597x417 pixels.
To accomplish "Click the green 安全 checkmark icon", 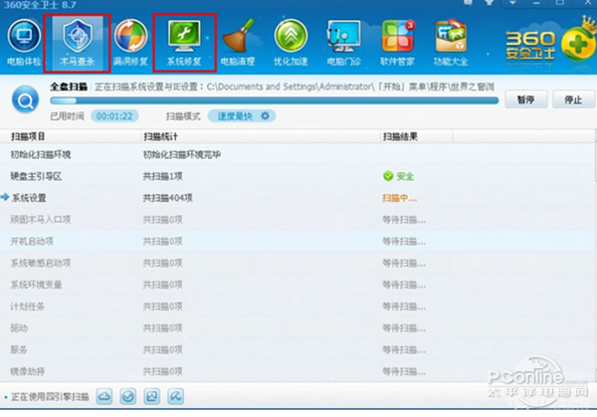I will pyautogui.click(x=388, y=176).
